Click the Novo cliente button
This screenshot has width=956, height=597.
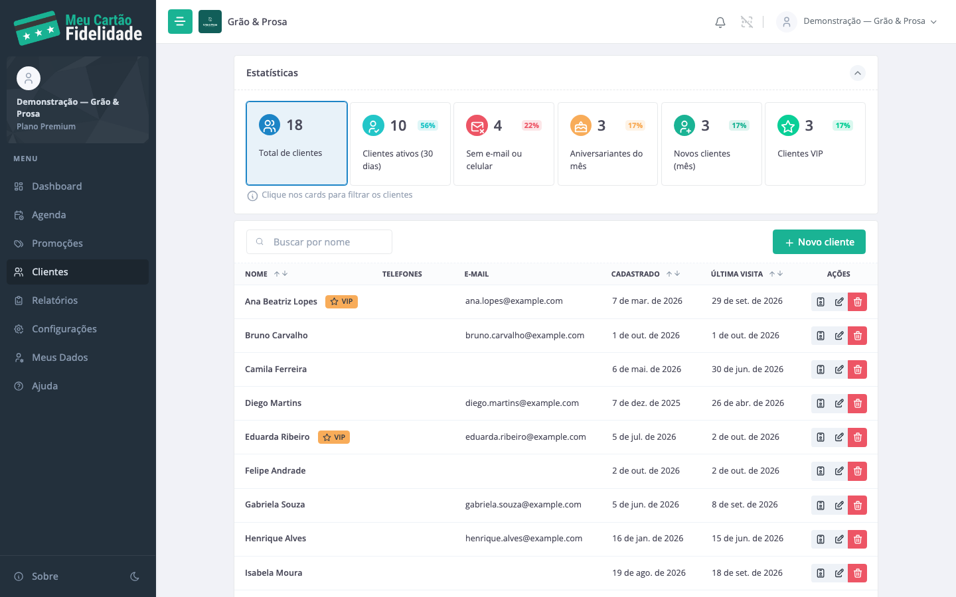819,242
